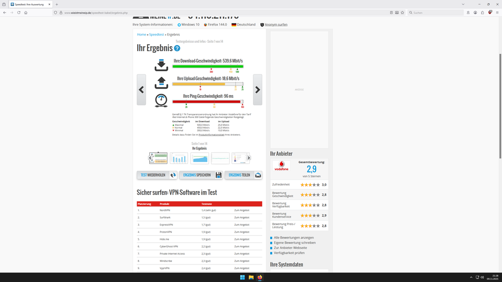Select bar chart thumbnail
The image size is (502, 282).
coord(179,158)
